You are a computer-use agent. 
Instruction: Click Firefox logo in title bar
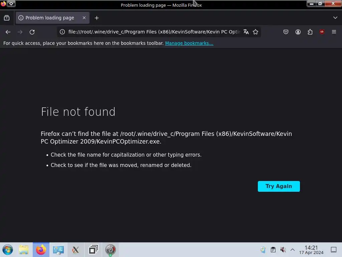(x=3, y=3)
